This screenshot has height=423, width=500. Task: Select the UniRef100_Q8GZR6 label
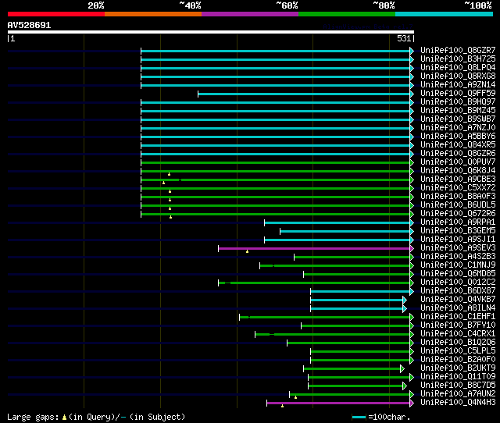[x=458, y=154]
